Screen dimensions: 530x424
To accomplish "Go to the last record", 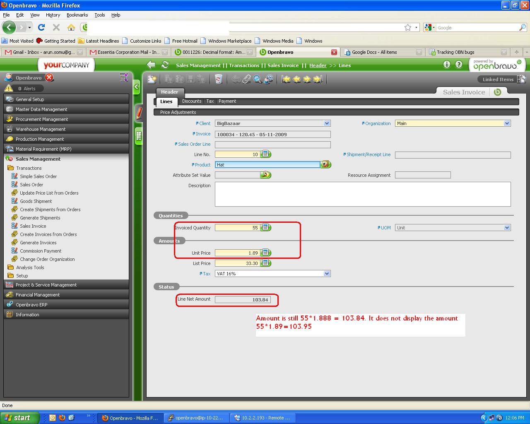I will coord(318,79).
